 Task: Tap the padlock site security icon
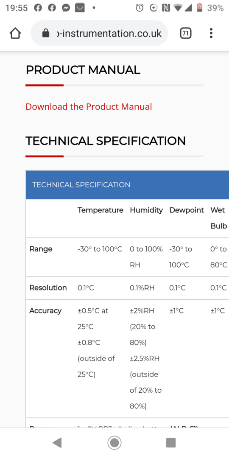click(46, 34)
